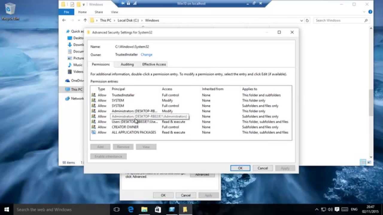Click the Advanced button in Properties dialog
Screen dimensions: 383x215
pos(202,175)
